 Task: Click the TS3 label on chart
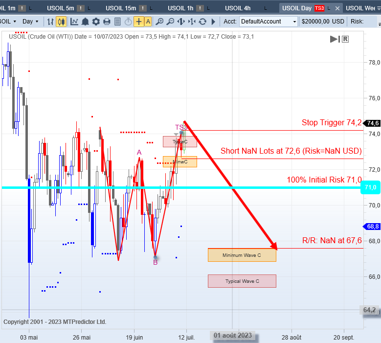[x=180, y=127]
